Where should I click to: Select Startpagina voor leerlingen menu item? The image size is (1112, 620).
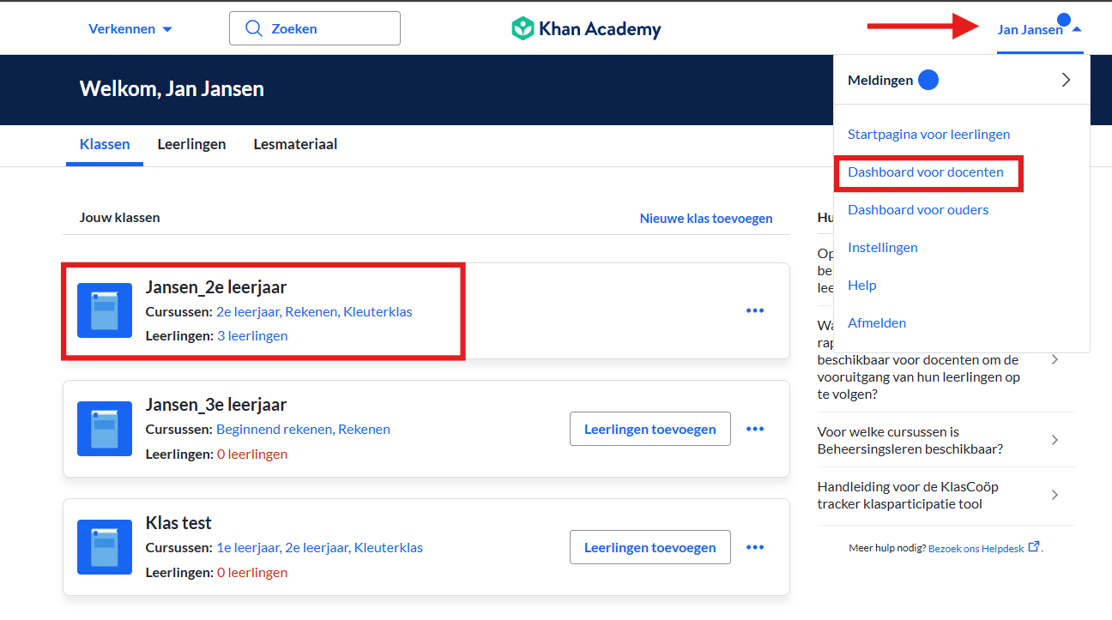pyautogui.click(x=928, y=134)
